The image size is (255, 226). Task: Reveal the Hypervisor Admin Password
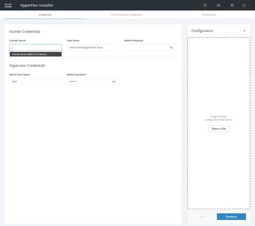point(114,82)
